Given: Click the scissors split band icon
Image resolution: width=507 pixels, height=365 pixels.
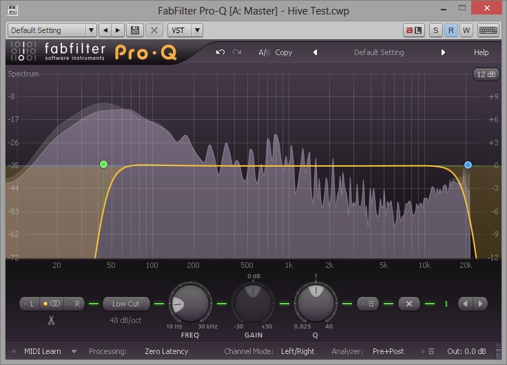Looking at the screenshot, I should pyautogui.click(x=51, y=320).
